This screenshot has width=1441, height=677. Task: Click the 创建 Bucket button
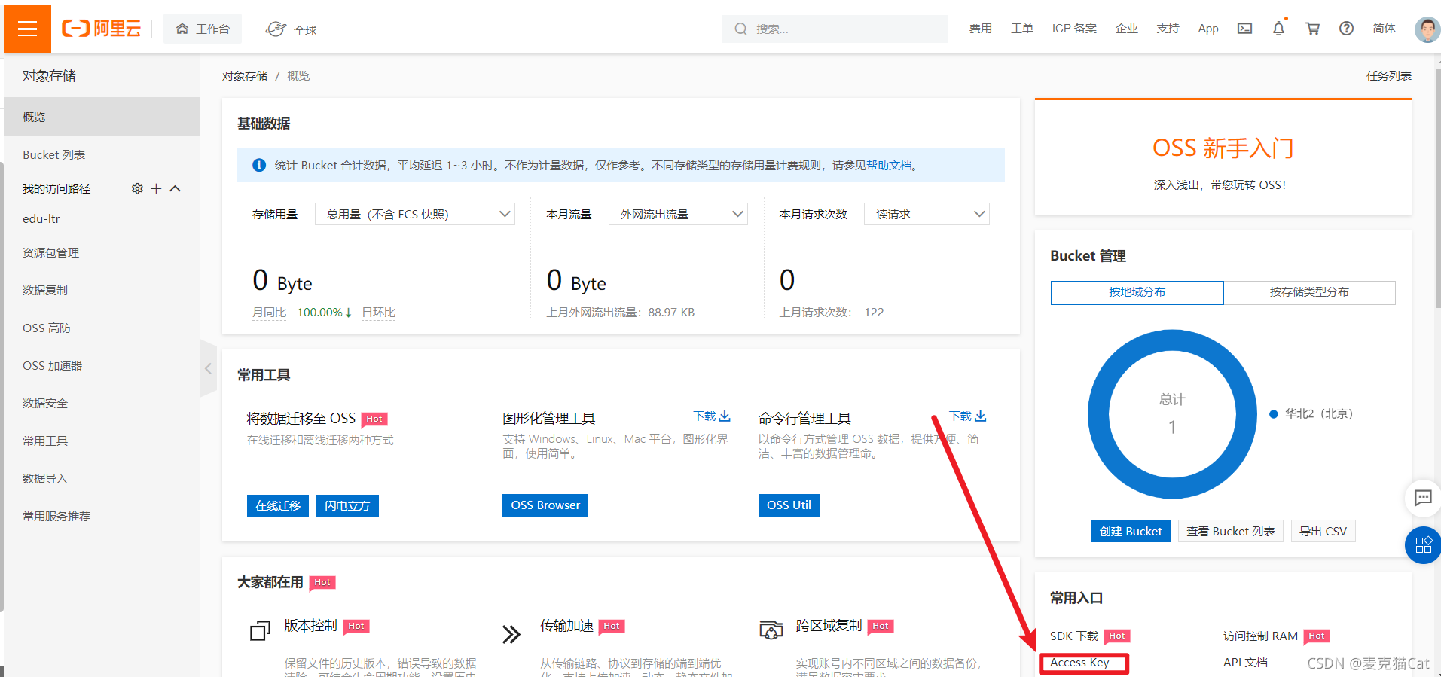[x=1131, y=531]
